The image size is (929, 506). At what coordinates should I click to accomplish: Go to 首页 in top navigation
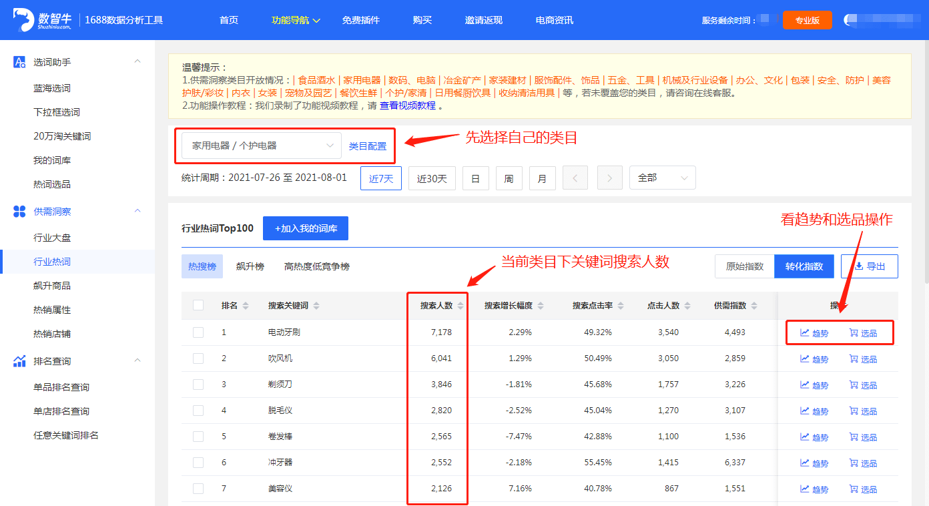click(x=229, y=20)
